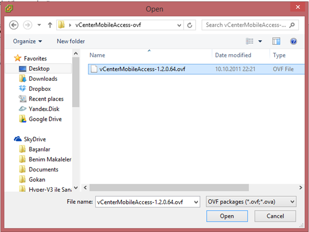The image size is (309, 232).
Task: Change the view layout icon
Action: point(249,41)
